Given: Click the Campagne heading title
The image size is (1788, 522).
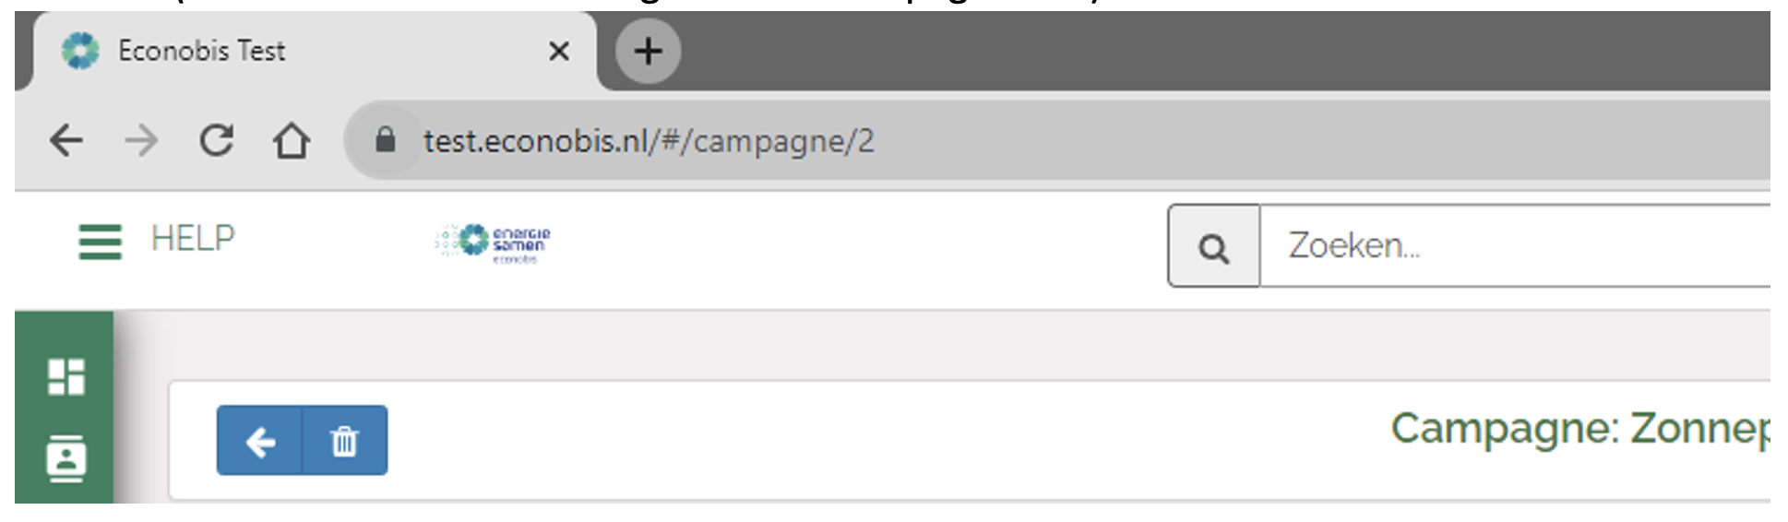Looking at the screenshot, I should pos(1578,428).
